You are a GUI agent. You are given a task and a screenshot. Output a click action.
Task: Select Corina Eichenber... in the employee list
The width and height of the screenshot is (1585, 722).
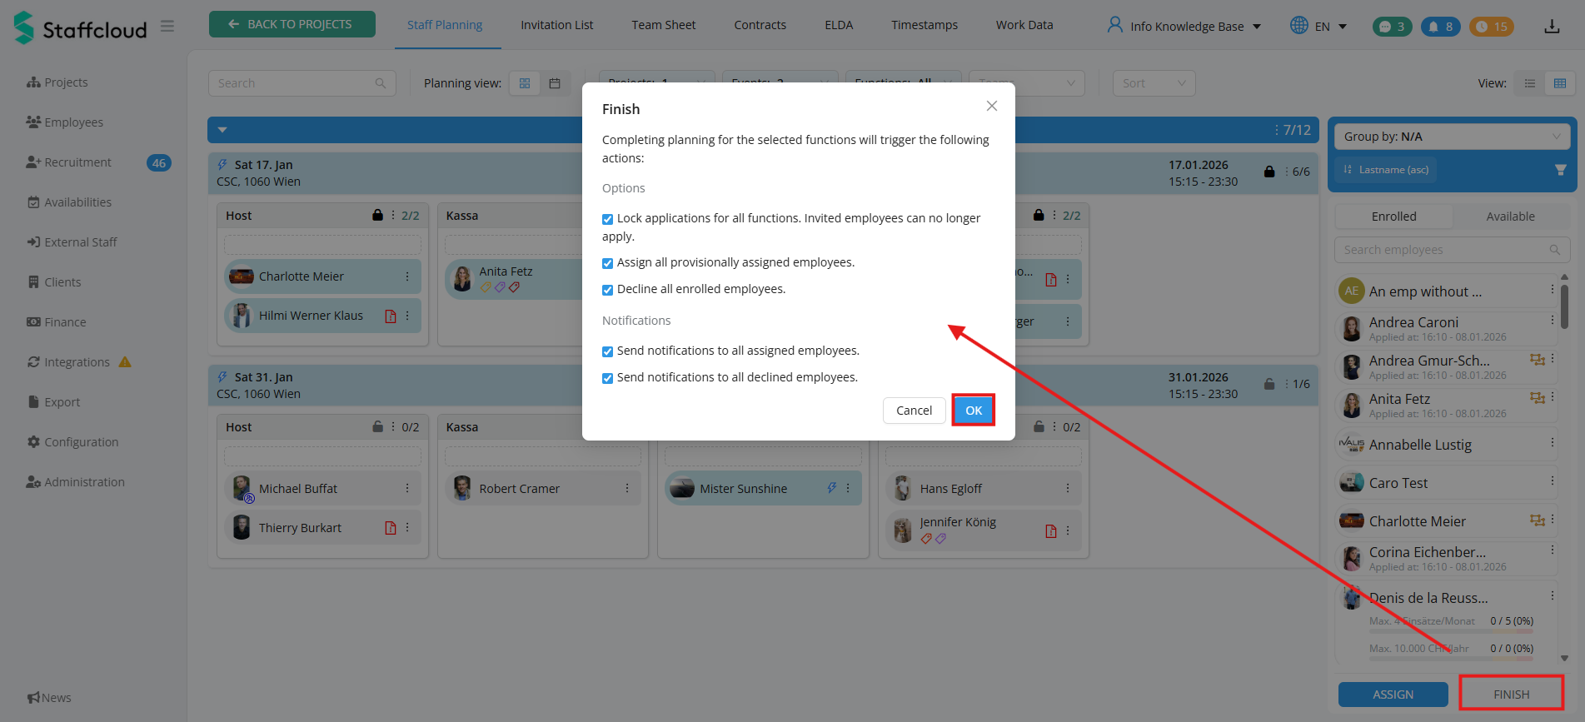pos(1447,558)
